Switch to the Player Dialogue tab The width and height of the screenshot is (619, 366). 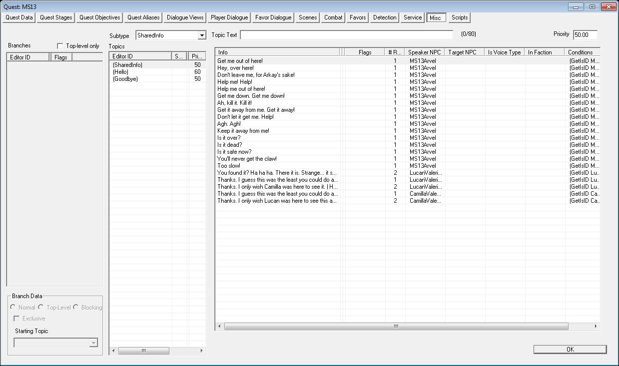[x=229, y=17]
